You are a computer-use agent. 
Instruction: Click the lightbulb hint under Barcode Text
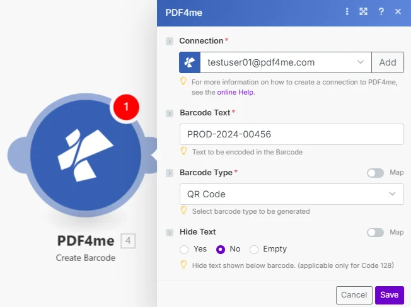pyautogui.click(x=183, y=151)
